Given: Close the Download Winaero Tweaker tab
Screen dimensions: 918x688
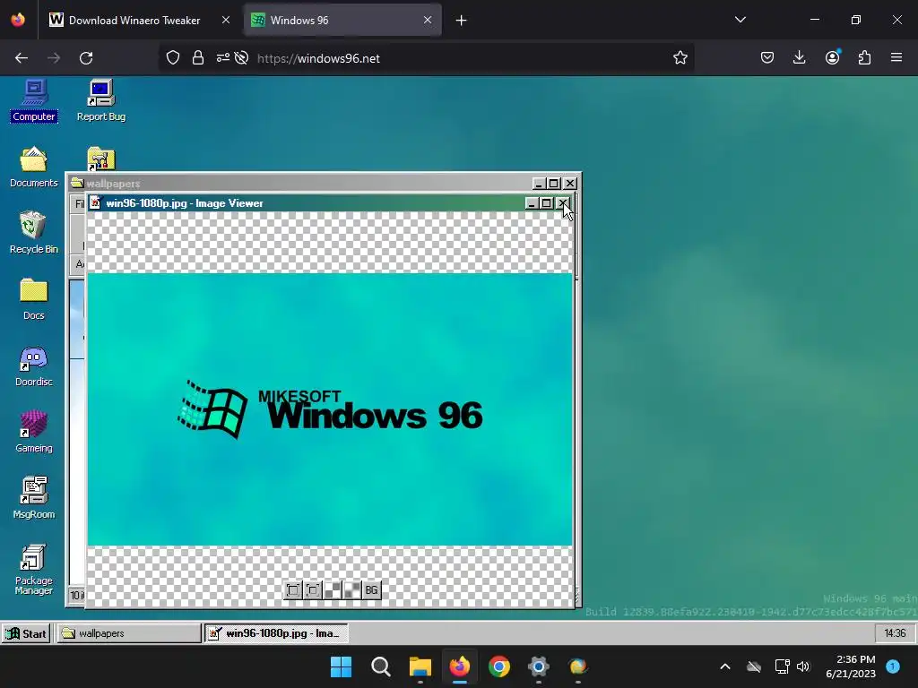Looking at the screenshot, I should [226, 20].
